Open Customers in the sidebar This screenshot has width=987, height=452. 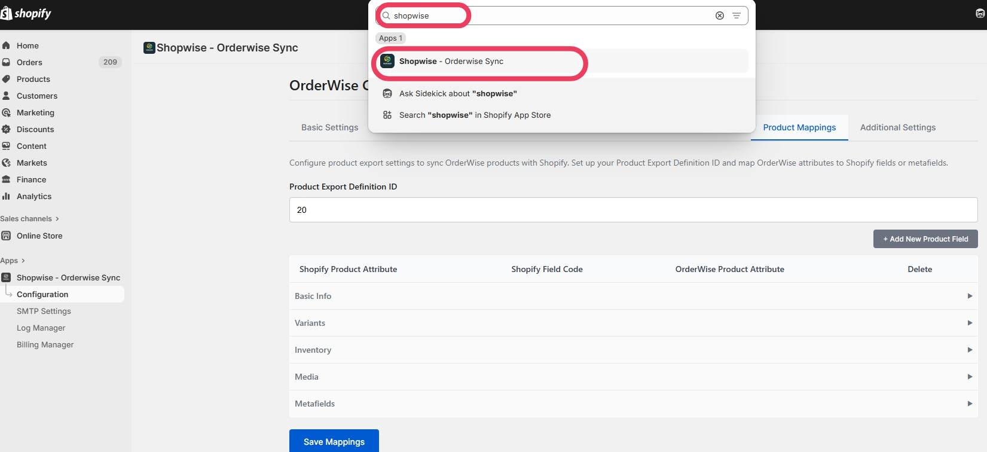tap(37, 96)
